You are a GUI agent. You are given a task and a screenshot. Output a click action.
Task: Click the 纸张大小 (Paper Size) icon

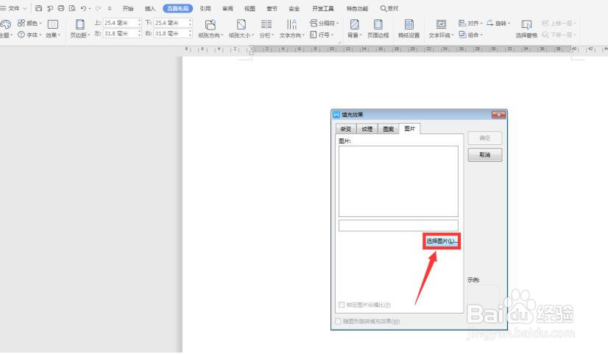tap(241, 24)
